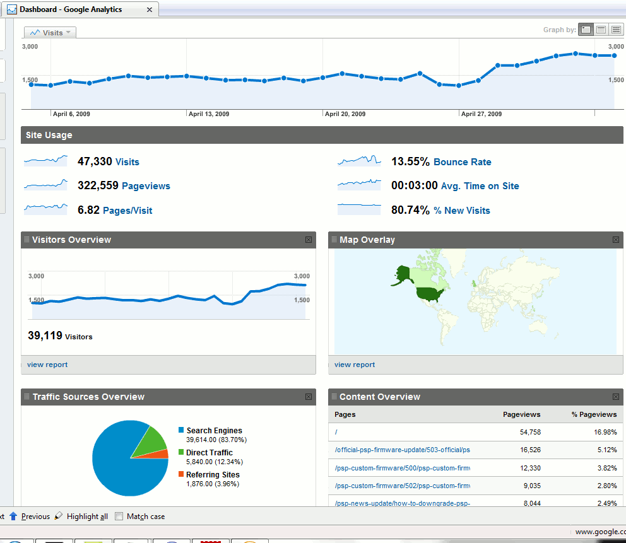The width and height of the screenshot is (626, 543).
Task: Open the Pages/Visit report link
Action: click(127, 211)
